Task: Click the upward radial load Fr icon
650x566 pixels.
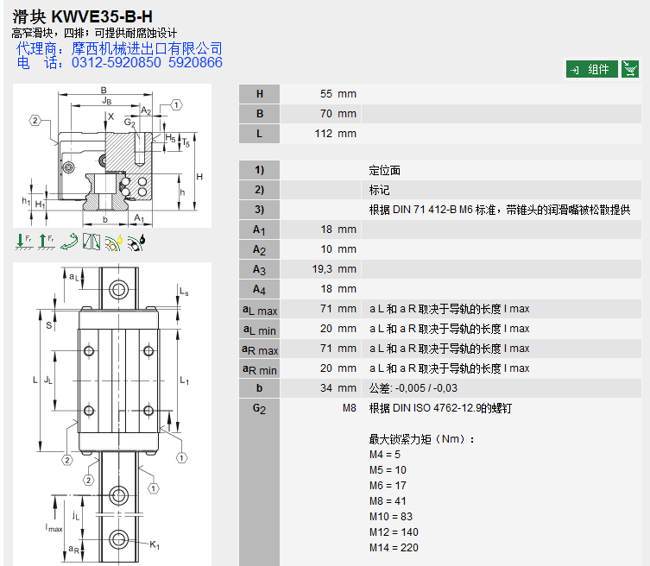Action: click(x=46, y=243)
